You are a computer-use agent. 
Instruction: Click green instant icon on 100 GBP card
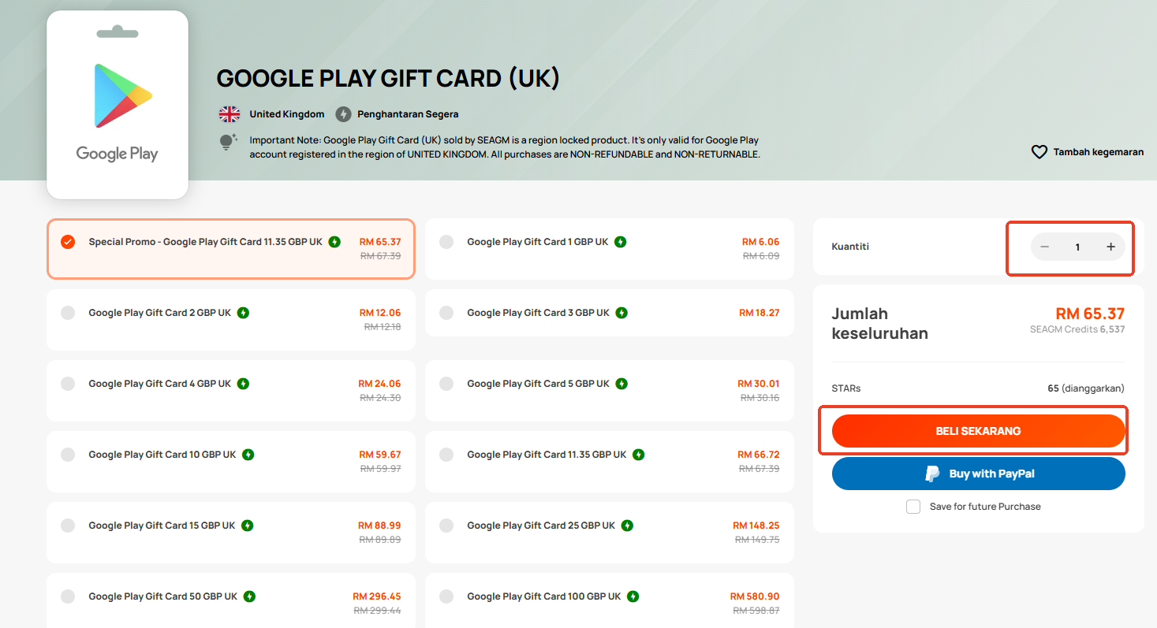coord(633,596)
